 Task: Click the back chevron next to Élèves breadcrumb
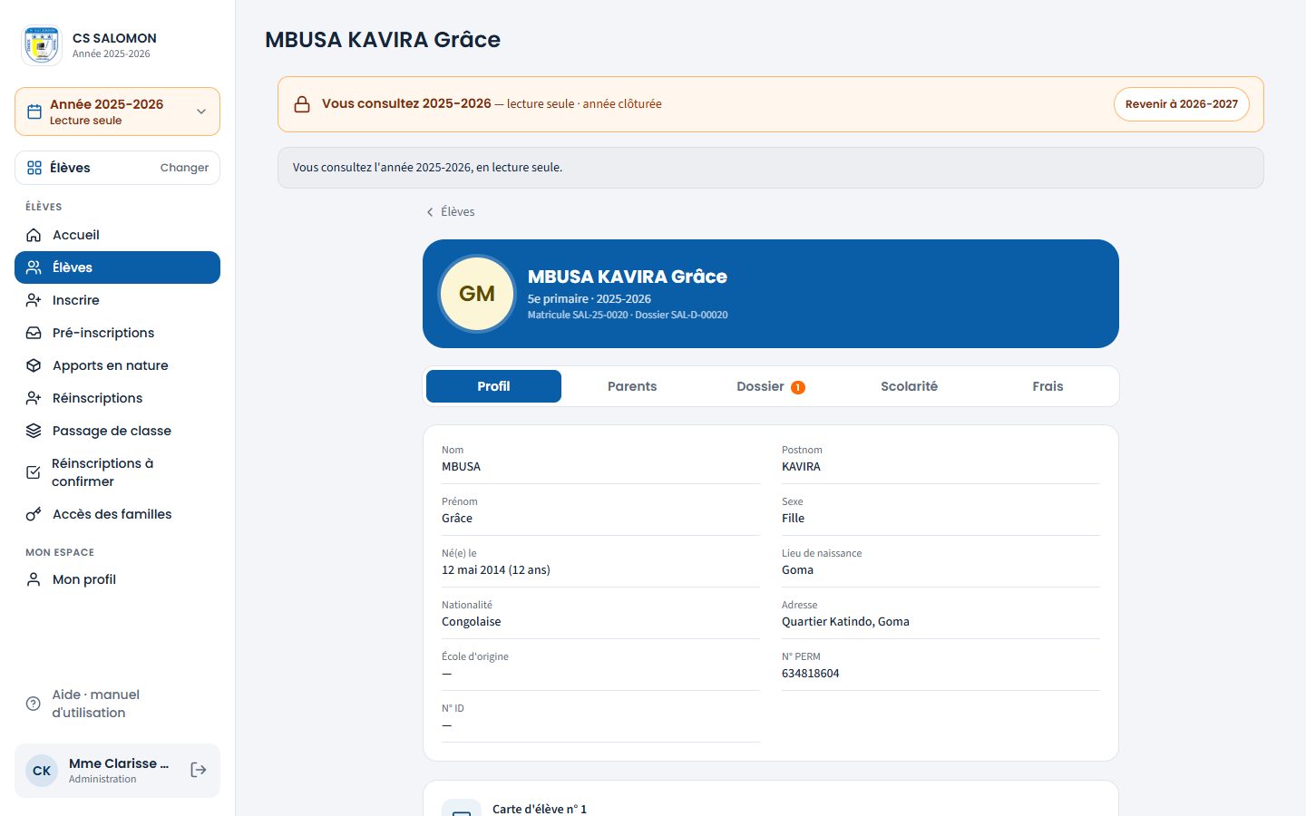pyautogui.click(x=430, y=212)
